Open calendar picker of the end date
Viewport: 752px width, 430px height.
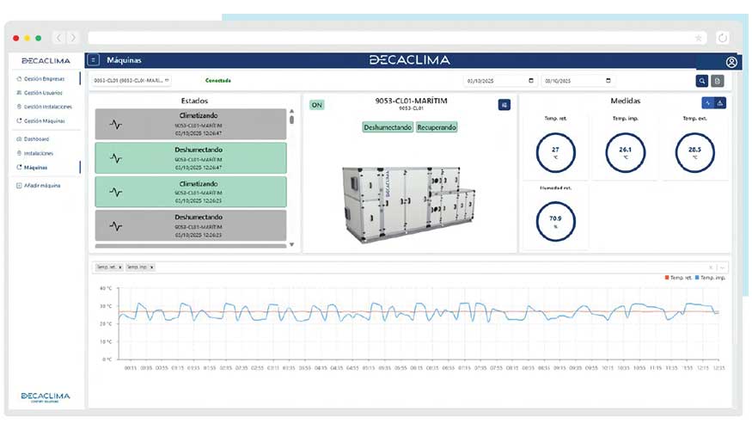[x=608, y=81]
